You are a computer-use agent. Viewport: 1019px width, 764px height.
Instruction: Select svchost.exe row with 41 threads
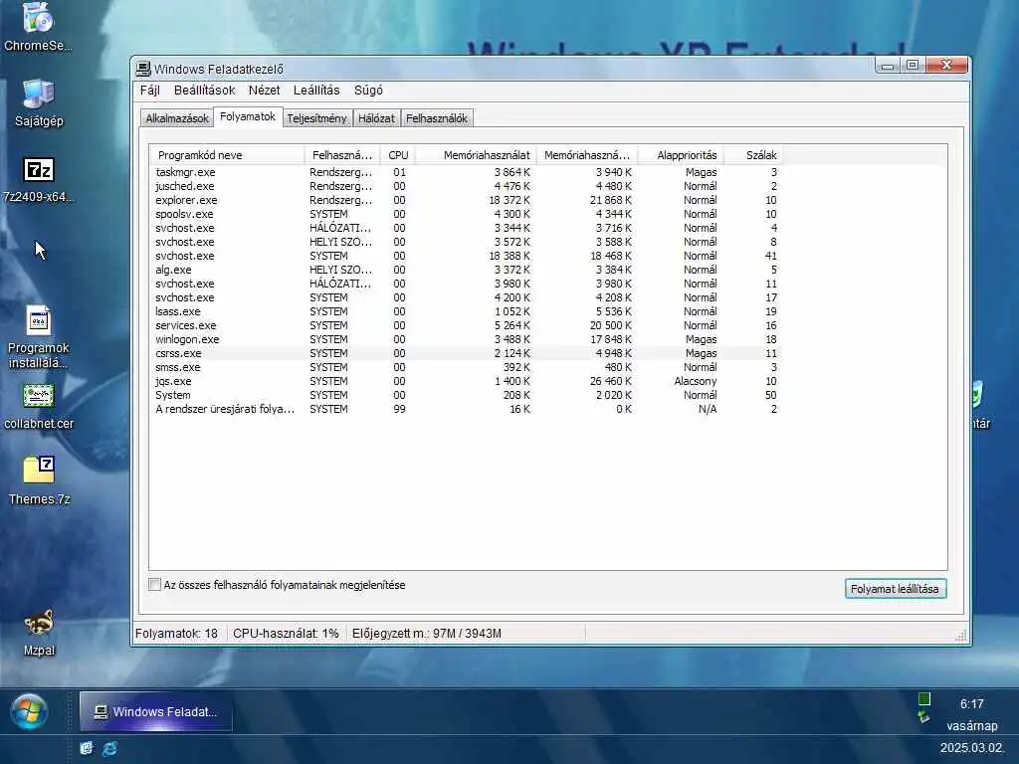pyautogui.click(x=466, y=256)
